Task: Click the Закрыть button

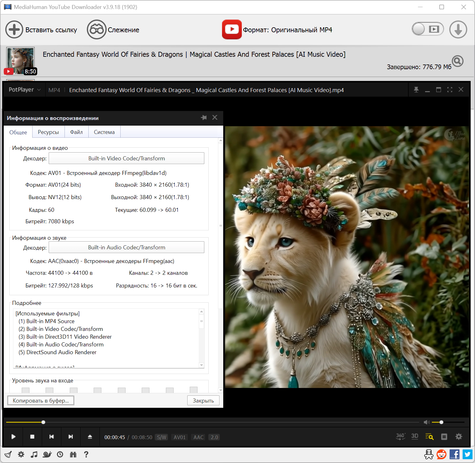Action: [203, 400]
